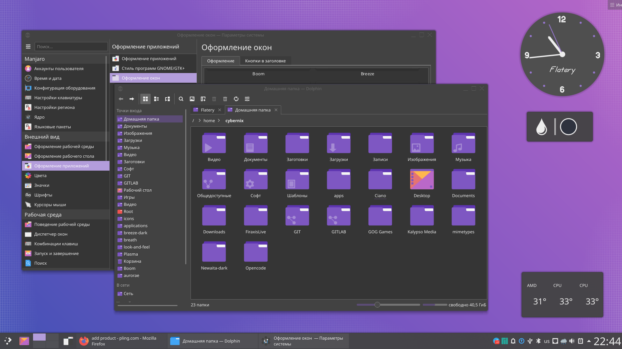Image resolution: width=622 pixels, height=349 pixels.
Task: Expand the chevron after root slash in breadcrumb
Action: tap(200, 121)
